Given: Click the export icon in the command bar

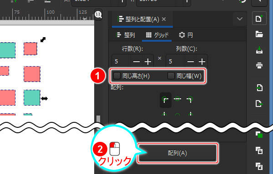Looking at the screenshot, I should [259, 103].
